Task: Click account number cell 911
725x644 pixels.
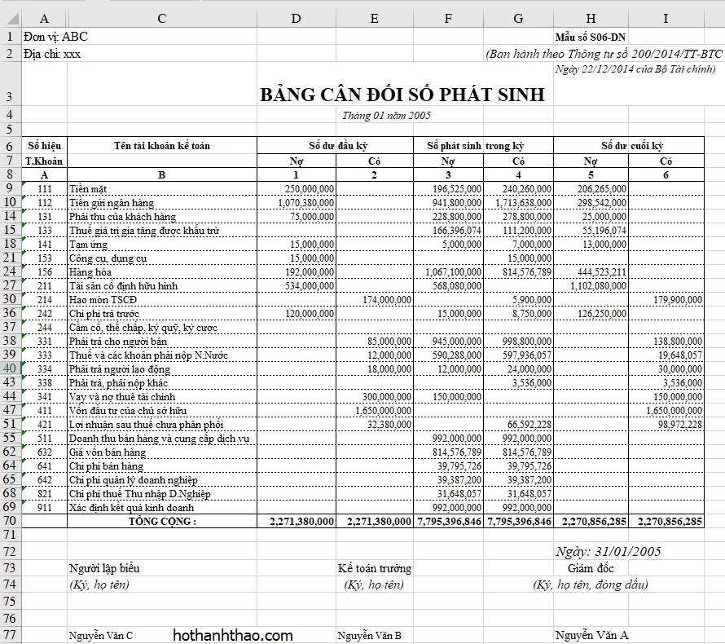Action: (x=45, y=508)
